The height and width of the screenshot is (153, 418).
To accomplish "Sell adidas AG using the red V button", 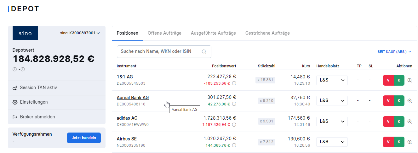I will coord(388,122).
